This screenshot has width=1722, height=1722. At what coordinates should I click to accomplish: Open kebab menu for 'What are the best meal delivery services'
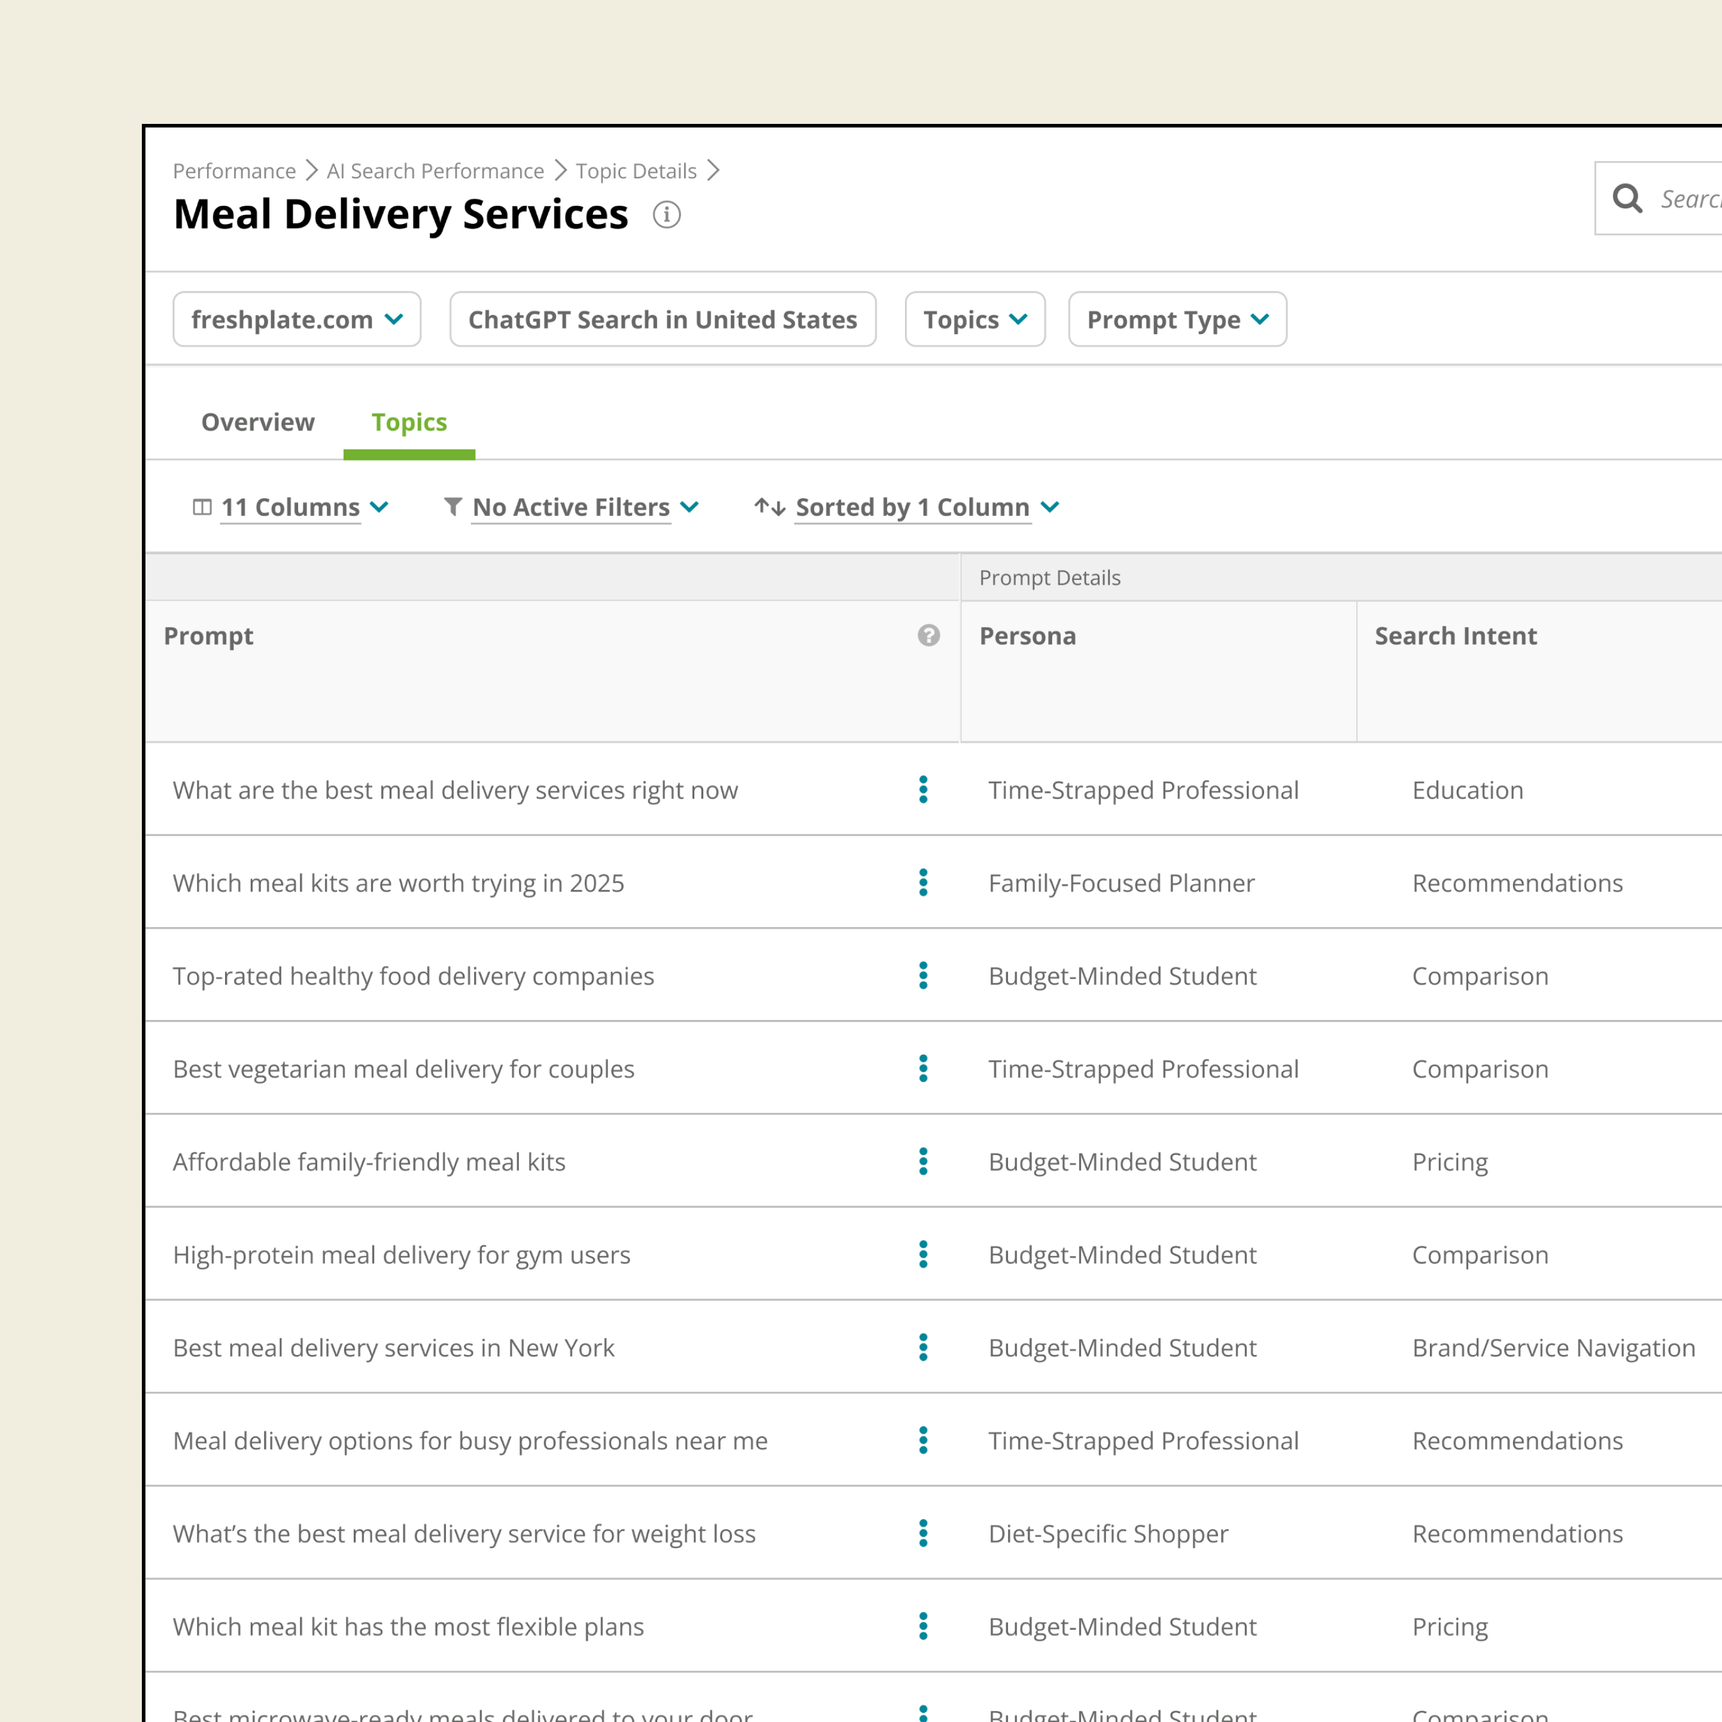click(x=922, y=789)
